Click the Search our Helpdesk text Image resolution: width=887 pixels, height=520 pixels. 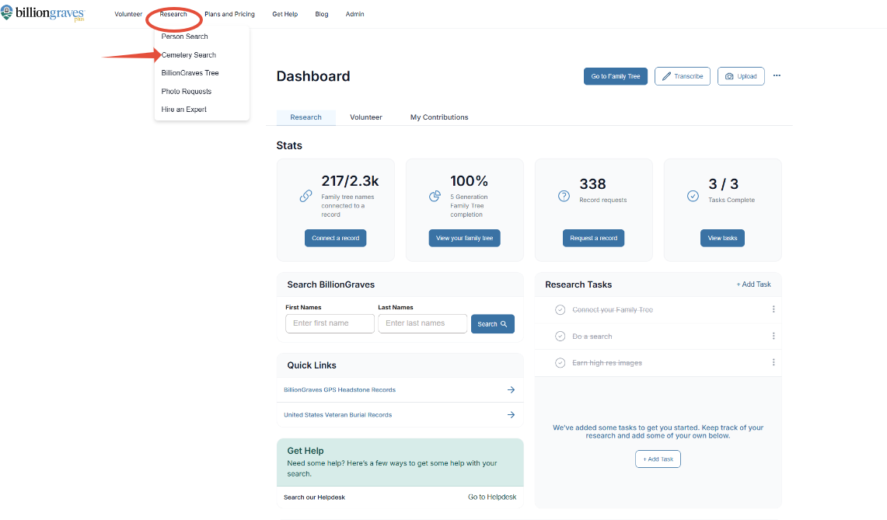coord(314,497)
